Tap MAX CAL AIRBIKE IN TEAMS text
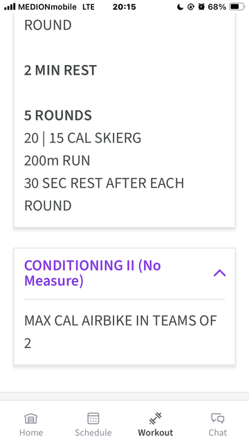 tap(120, 320)
